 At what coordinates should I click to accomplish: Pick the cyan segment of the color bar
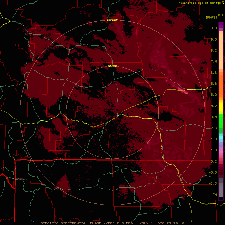(221, 137)
